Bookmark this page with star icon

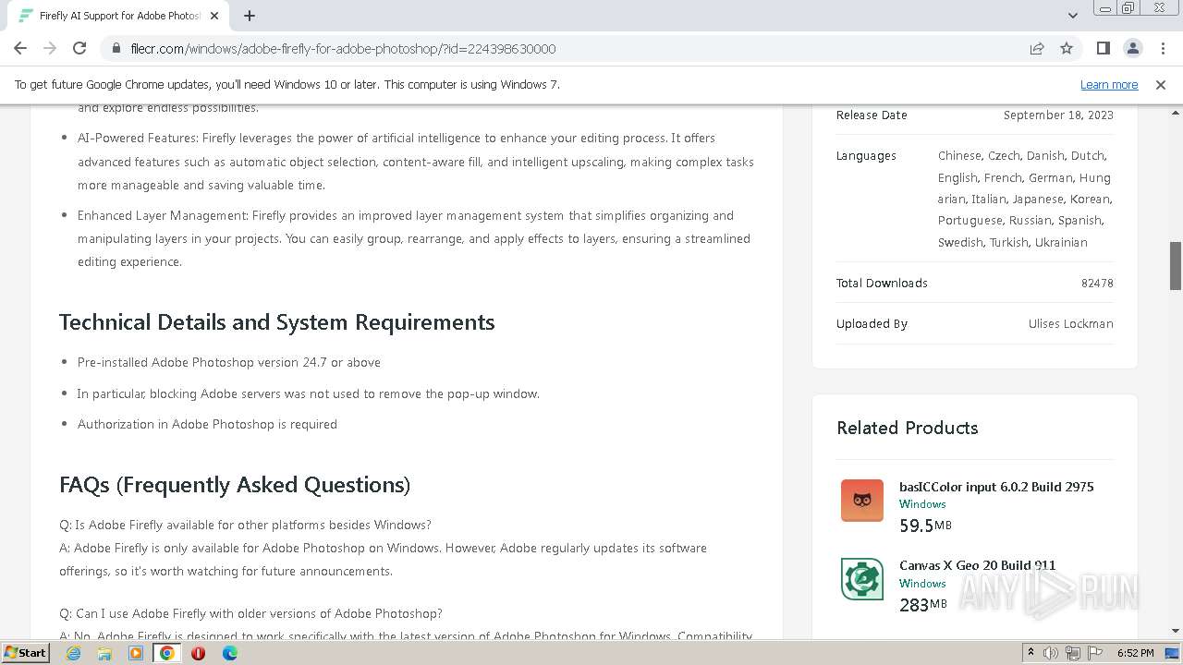(1067, 48)
